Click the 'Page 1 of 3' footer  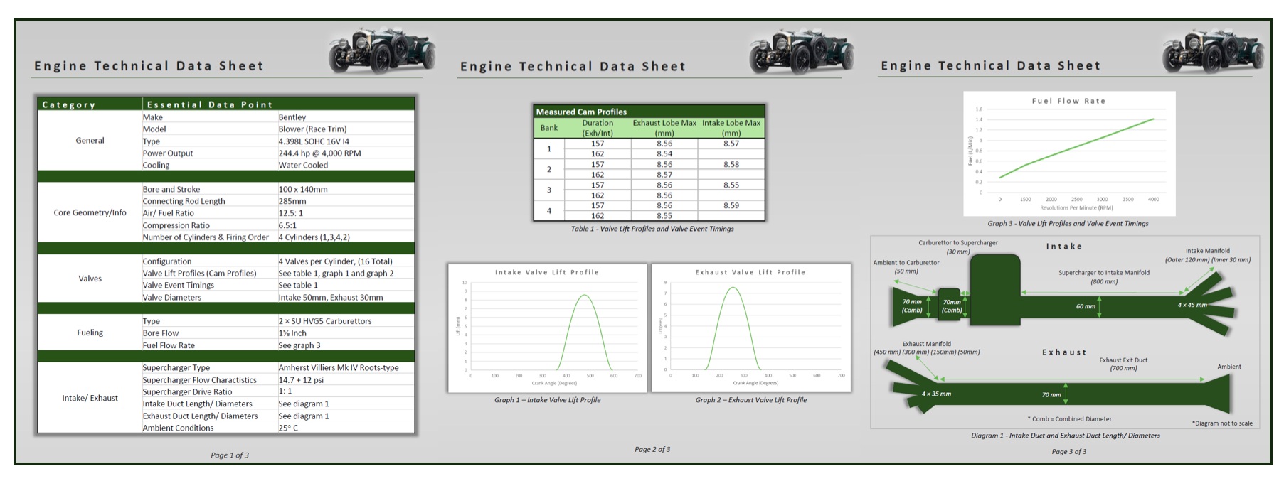click(230, 455)
